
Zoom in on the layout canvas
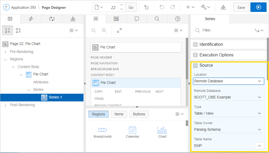(104, 30)
